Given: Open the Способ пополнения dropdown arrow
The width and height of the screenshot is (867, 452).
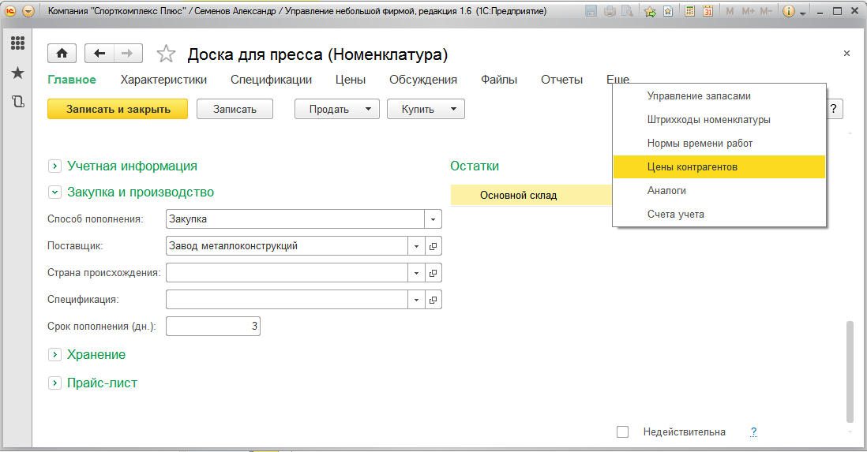Looking at the screenshot, I should click(x=433, y=219).
